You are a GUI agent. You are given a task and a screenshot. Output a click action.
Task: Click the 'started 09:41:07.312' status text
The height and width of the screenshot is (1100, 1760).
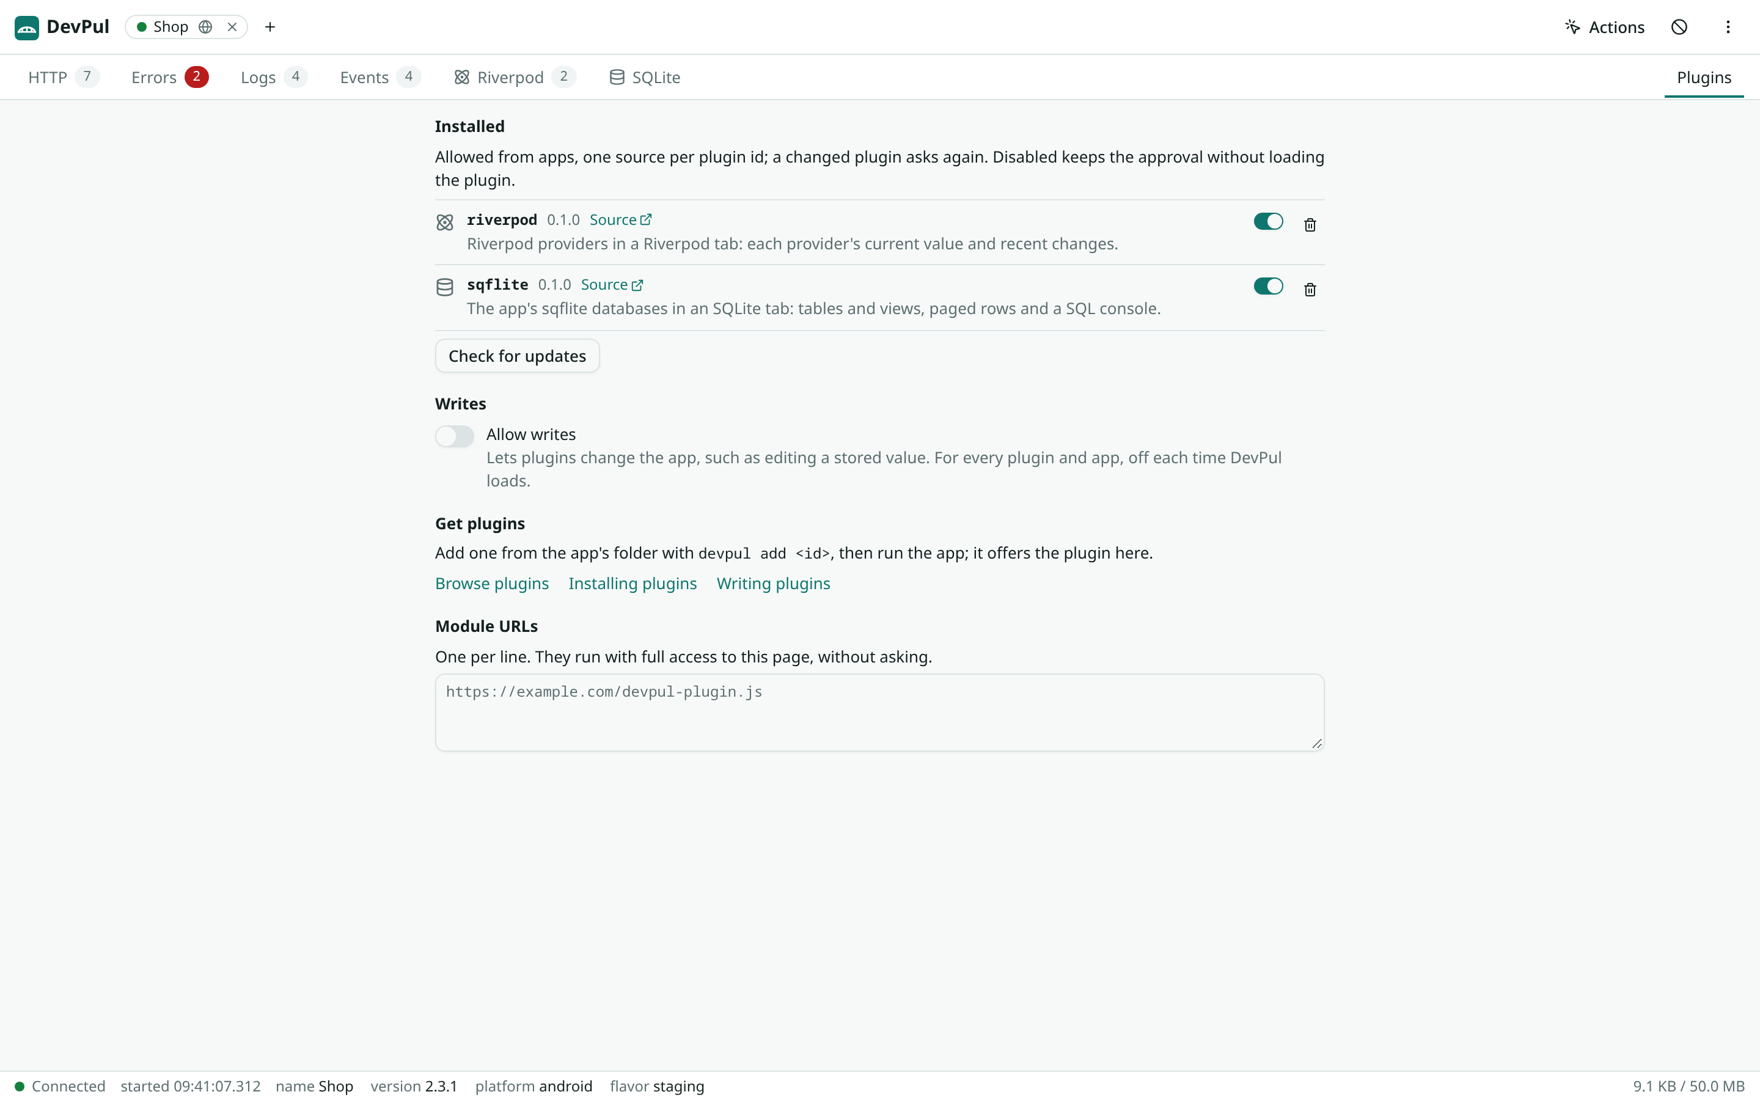tap(191, 1086)
